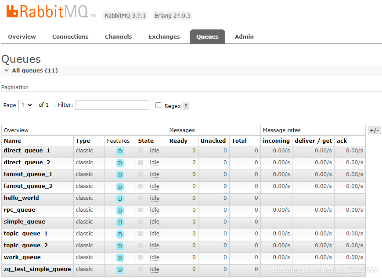Viewport: 382px width, 278px height.
Task: Click the D feature badge for work_queue
Action: 120,258
